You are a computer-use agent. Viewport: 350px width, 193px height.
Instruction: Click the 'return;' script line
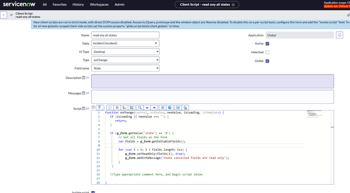tap(121, 120)
